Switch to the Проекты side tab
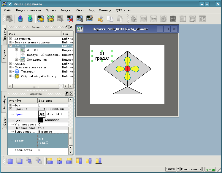The height and width of the screenshot is (173, 222). [x=4, y=35]
